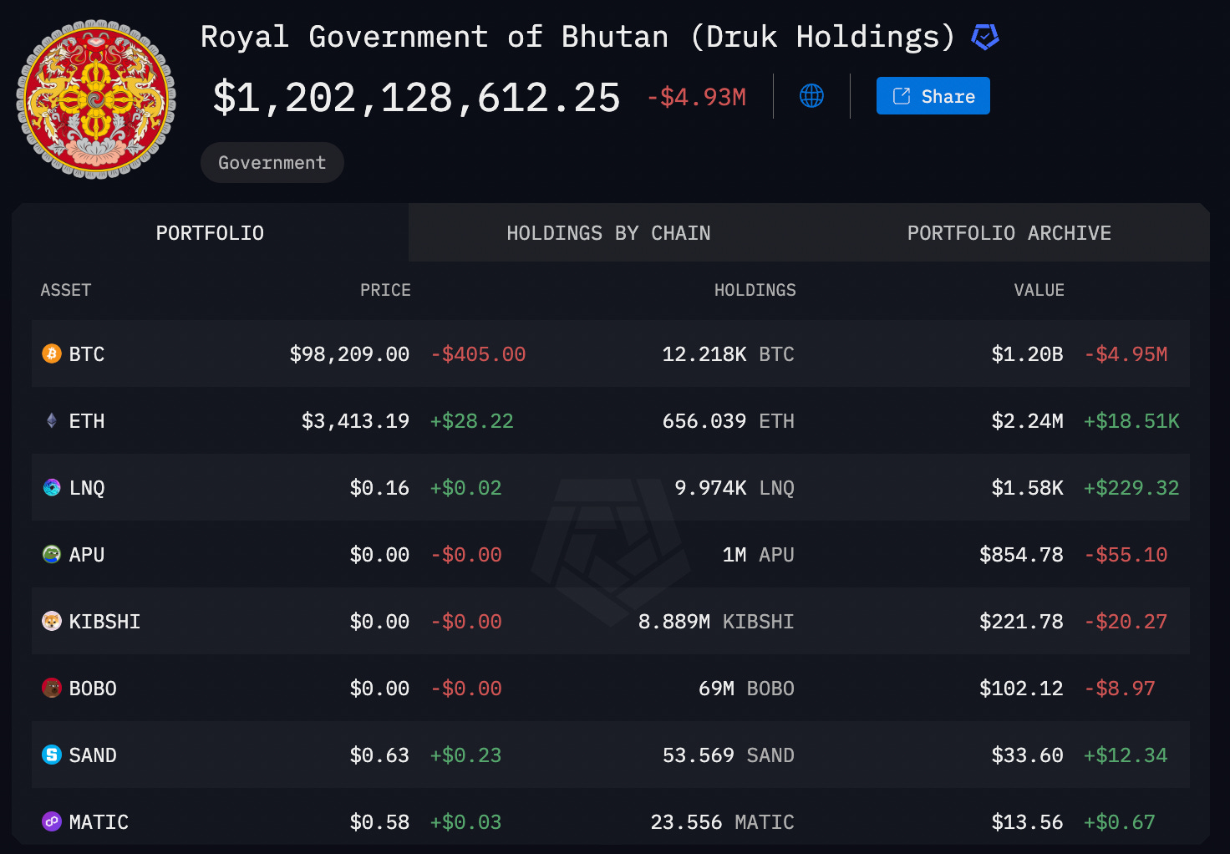Click the LNQ price $0.16

(379, 488)
